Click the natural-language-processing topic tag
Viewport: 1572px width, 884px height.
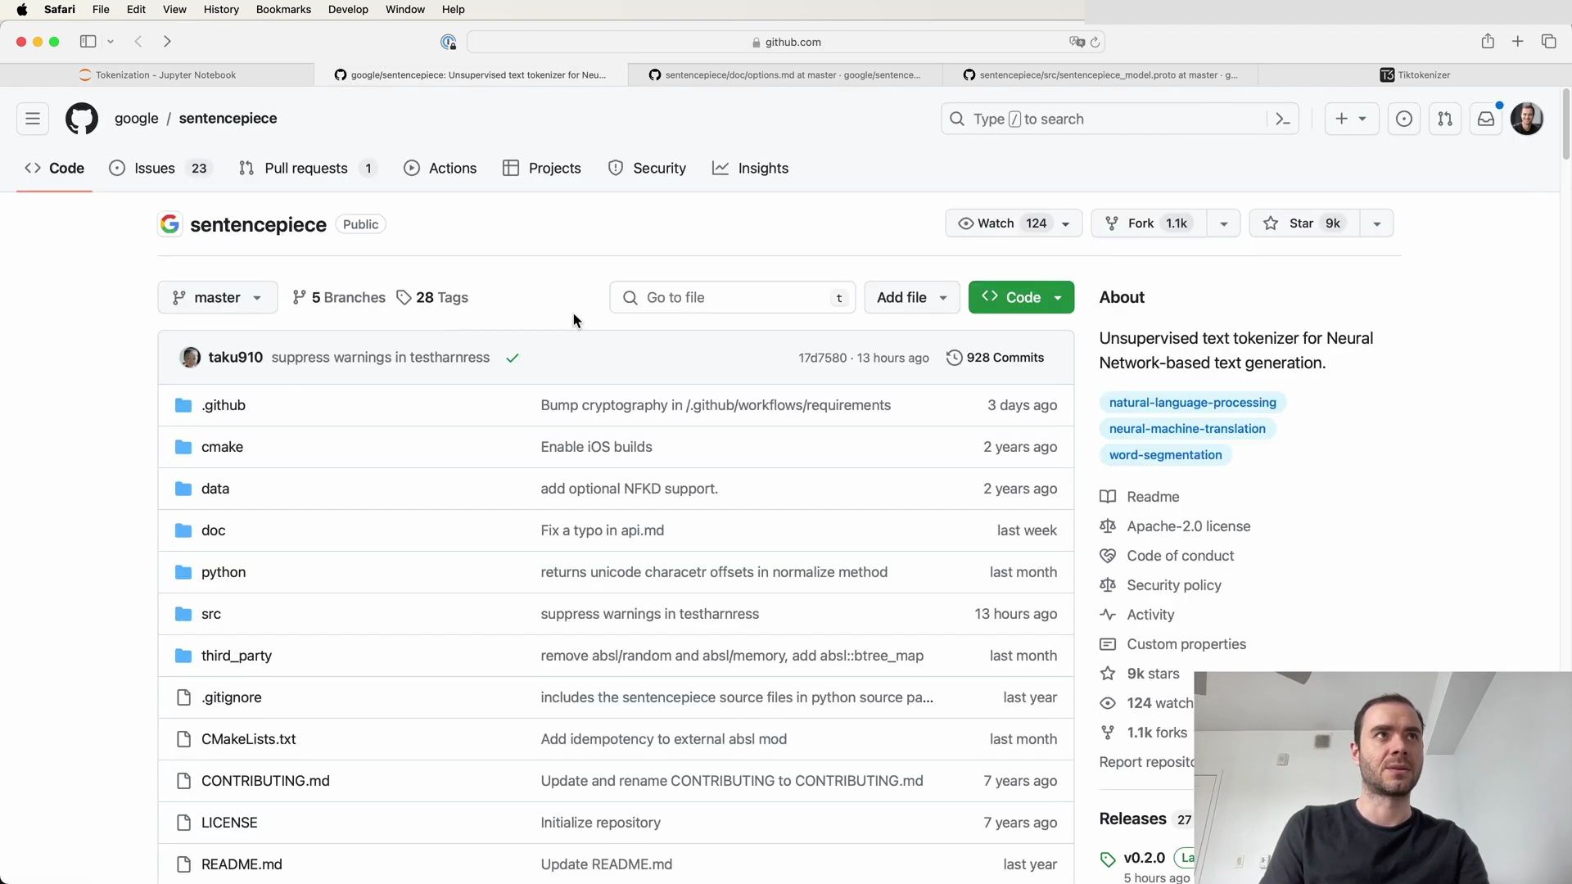click(x=1192, y=403)
